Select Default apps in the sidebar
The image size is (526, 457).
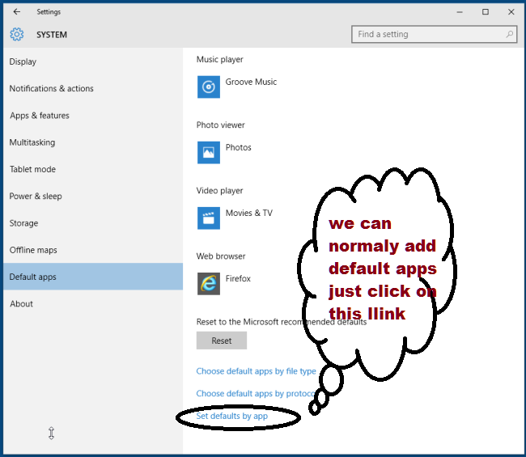[93, 277]
